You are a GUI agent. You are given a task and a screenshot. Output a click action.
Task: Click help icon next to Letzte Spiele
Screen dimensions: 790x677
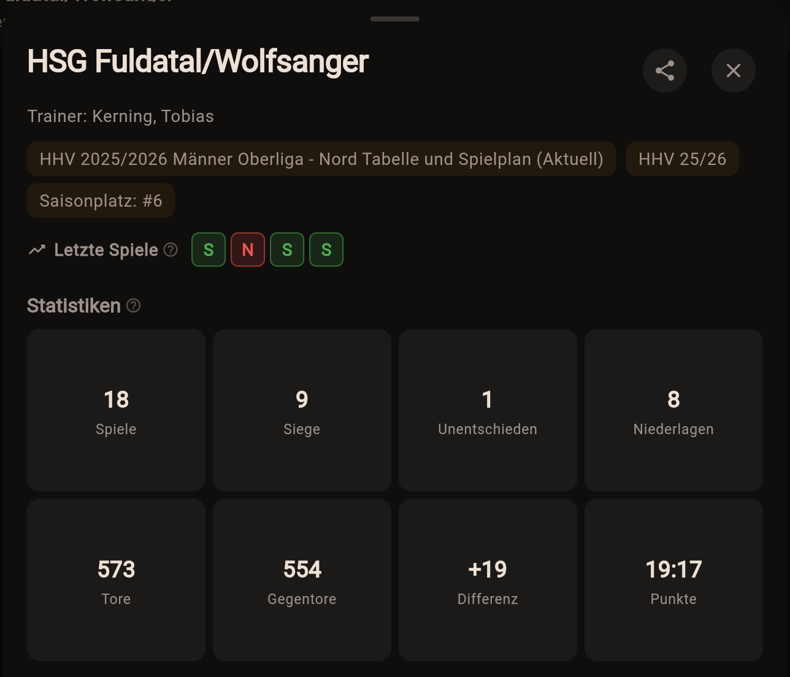[171, 250]
